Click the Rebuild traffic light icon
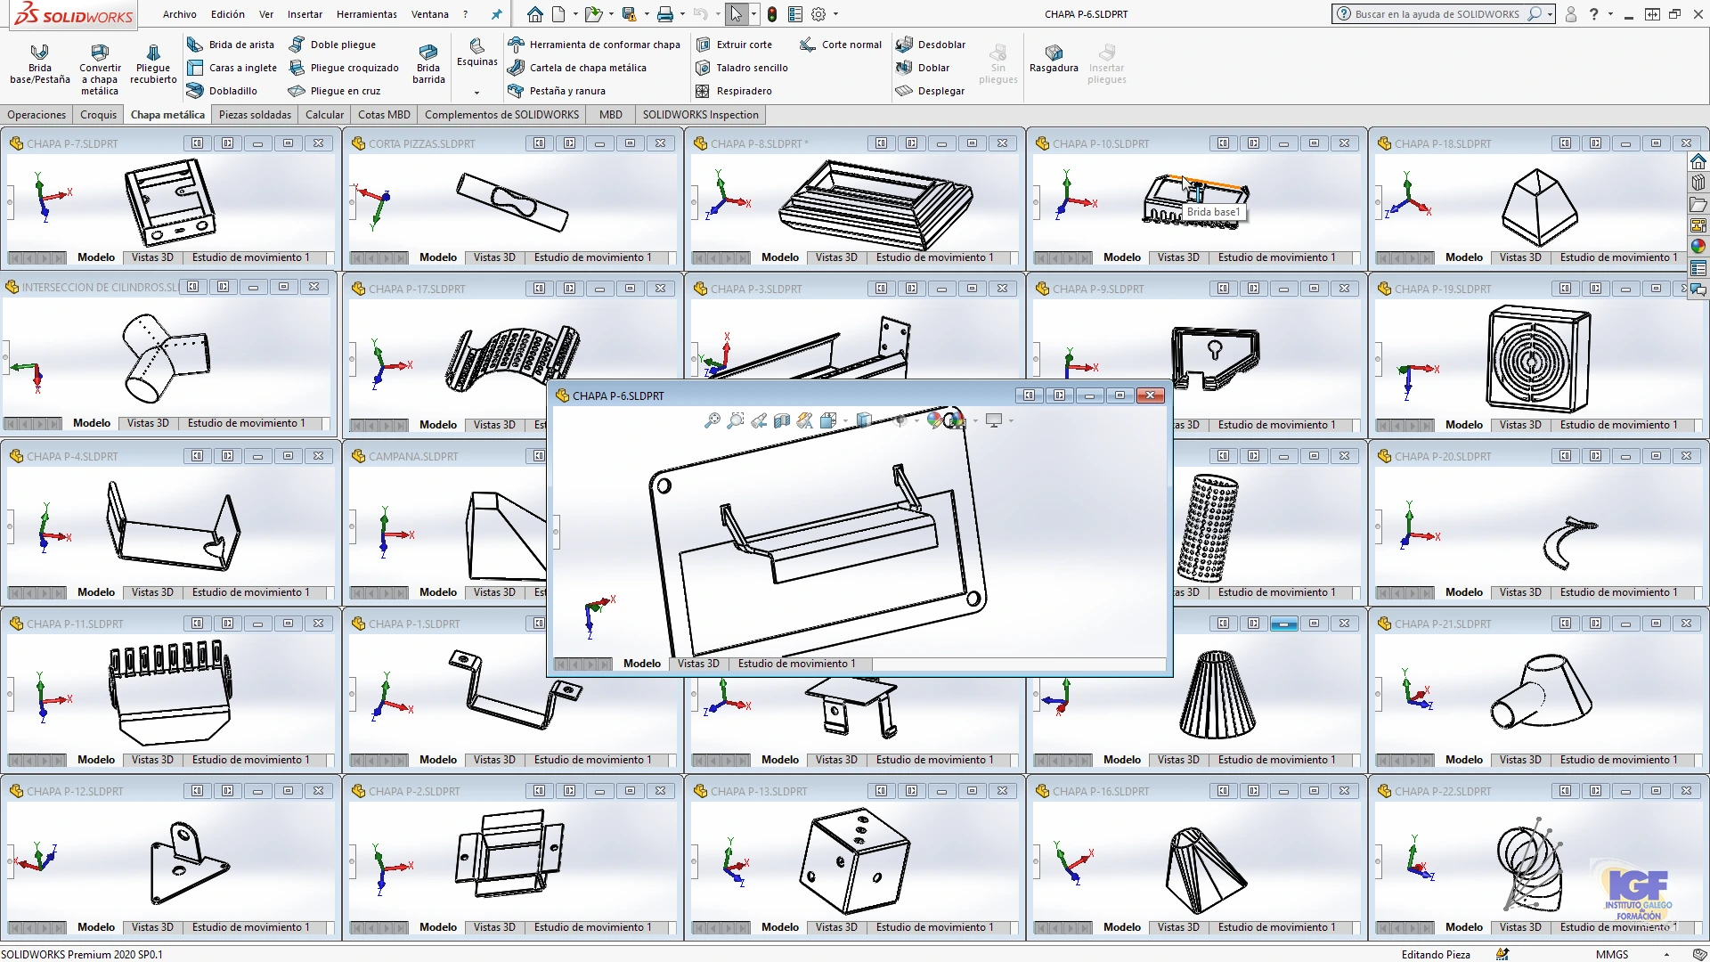 tap(772, 14)
